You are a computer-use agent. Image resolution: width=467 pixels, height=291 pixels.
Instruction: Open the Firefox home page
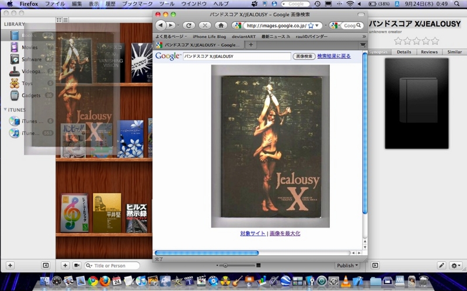(x=221, y=26)
